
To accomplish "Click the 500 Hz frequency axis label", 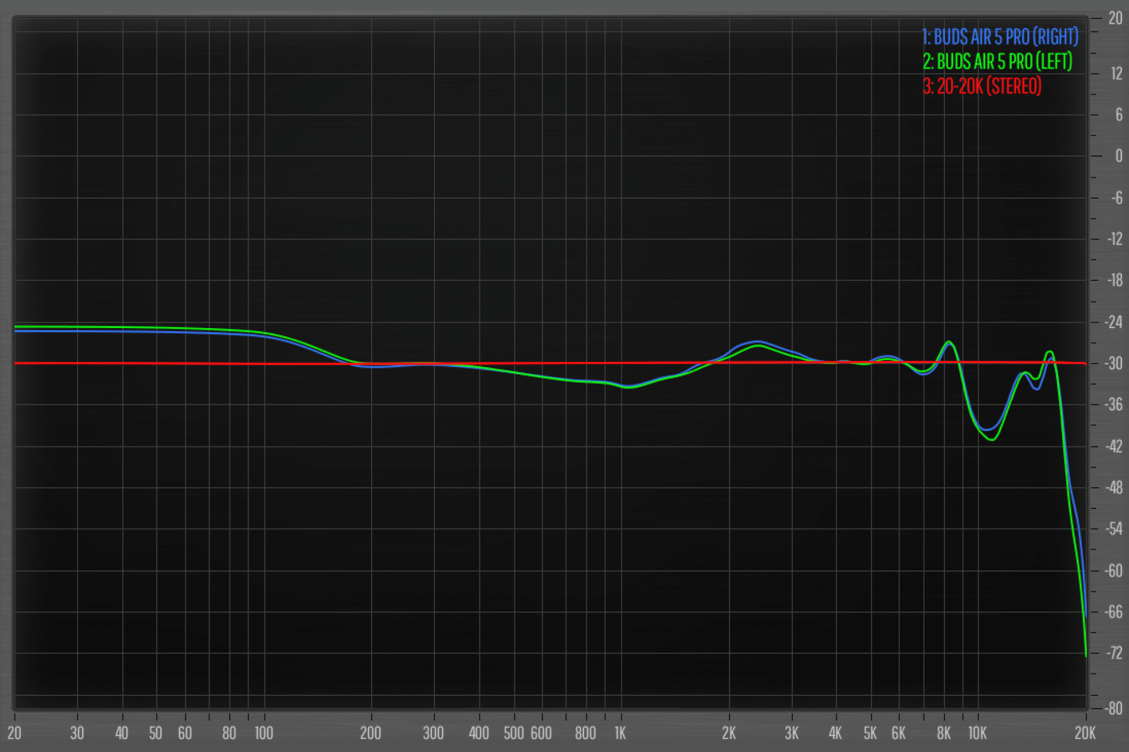I will tap(513, 733).
